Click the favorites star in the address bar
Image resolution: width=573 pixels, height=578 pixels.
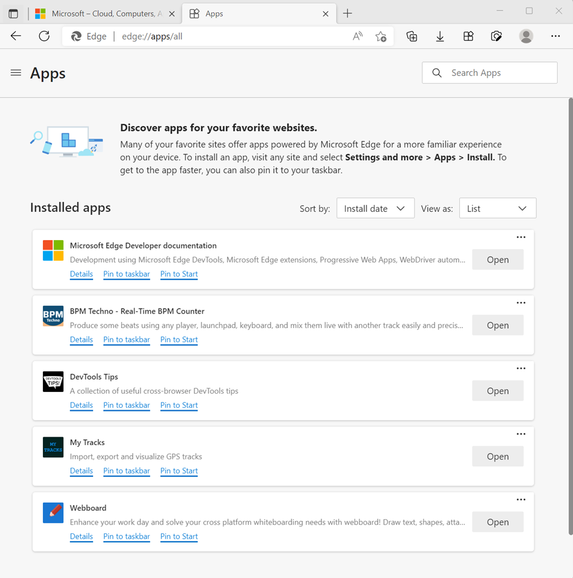(381, 37)
